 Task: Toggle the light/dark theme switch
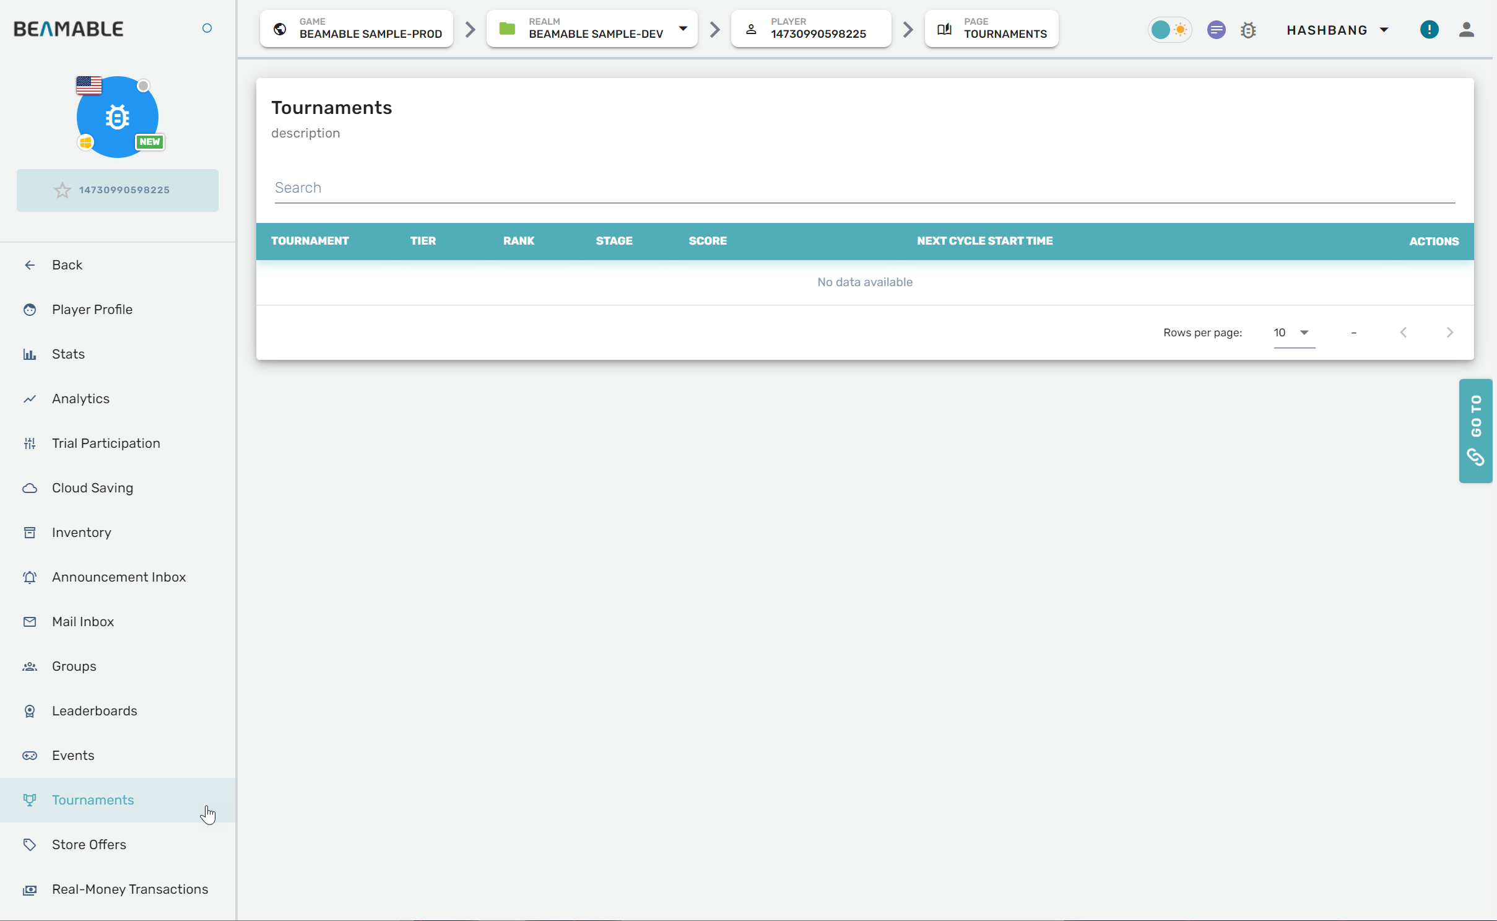(1169, 30)
